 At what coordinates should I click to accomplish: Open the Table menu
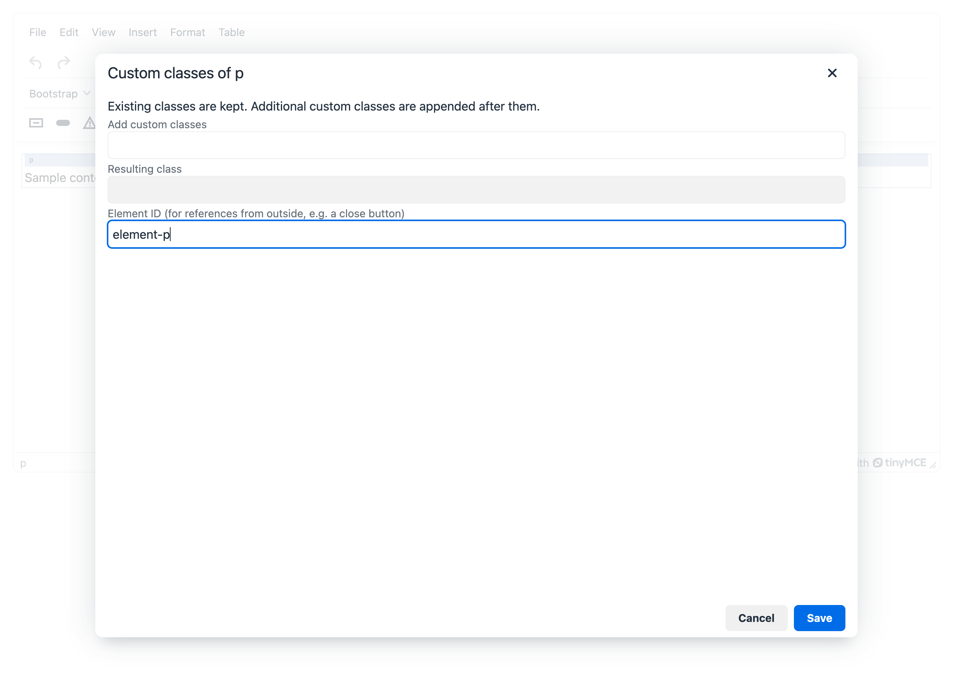coord(232,32)
